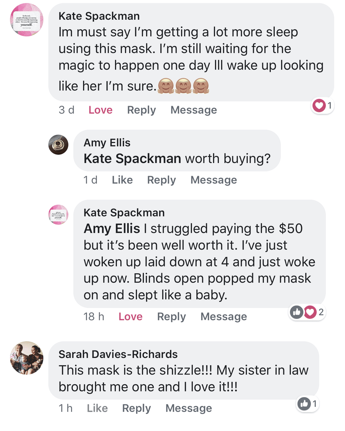Open Sarah Davies-Richards name link
345x431 pixels.
pos(118,354)
